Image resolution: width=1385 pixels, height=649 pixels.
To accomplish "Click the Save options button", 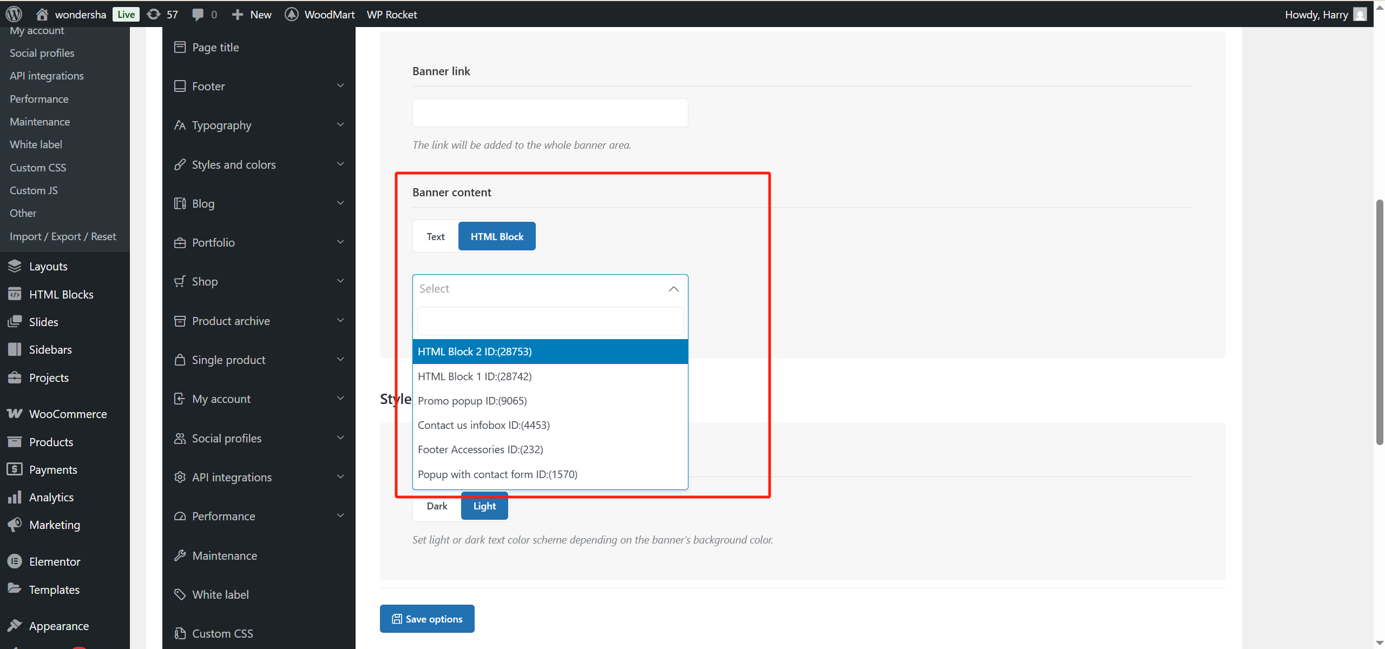I will (x=426, y=618).
